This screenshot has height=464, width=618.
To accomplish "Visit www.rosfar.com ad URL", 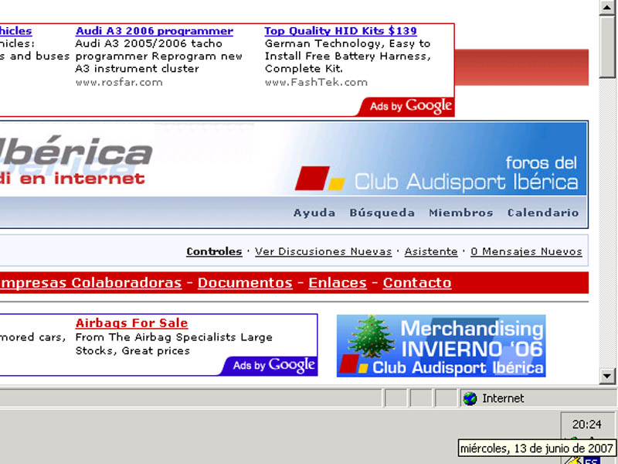I will [119, 83].
